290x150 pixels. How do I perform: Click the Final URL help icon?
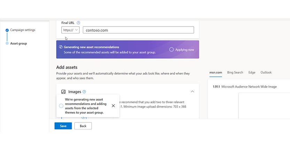78,23
